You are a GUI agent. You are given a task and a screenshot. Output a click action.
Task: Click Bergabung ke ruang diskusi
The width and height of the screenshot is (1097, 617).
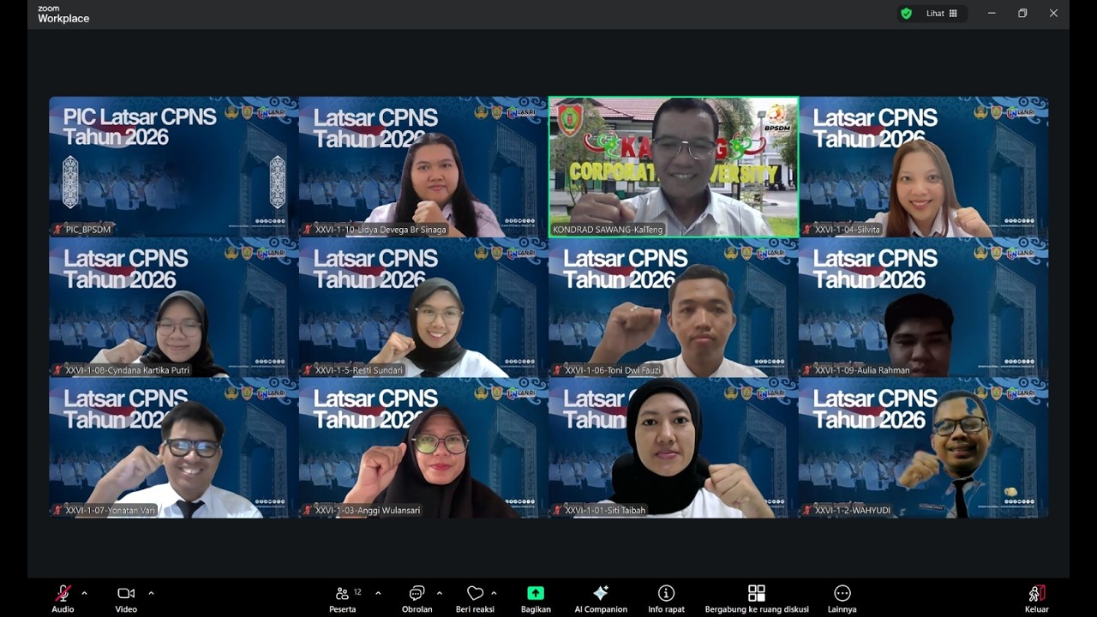(757, 598)
